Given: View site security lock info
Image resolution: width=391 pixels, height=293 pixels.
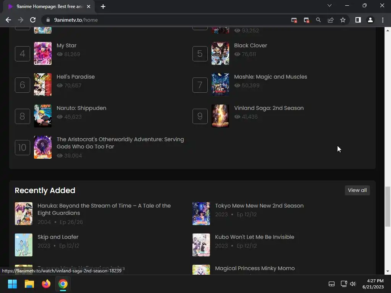Looking at the screenshot, I should click(48, 20).
